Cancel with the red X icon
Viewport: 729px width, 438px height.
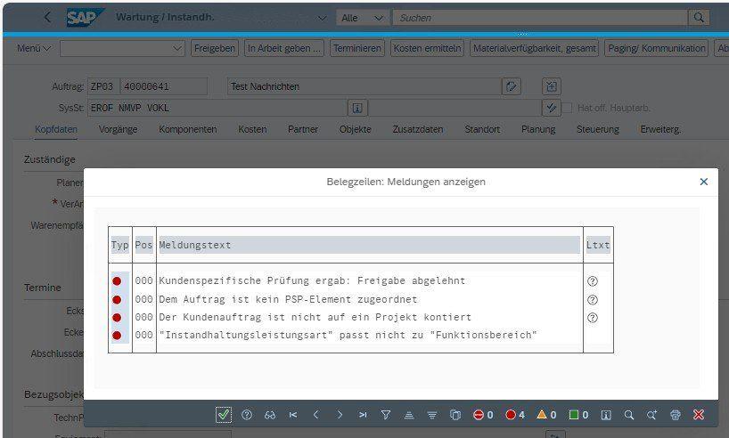pyautogui.click(x=699, y=415)
